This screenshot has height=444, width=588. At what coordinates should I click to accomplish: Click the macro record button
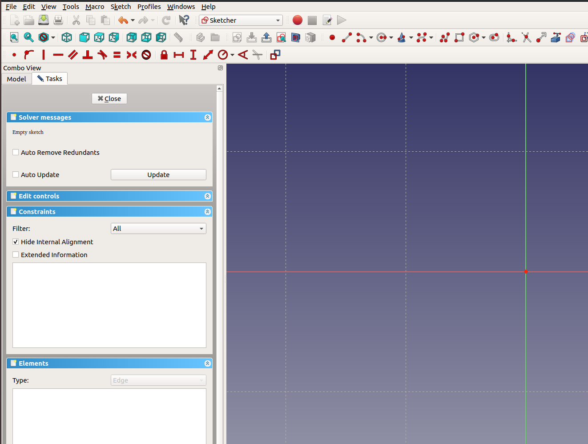point(298,20)
